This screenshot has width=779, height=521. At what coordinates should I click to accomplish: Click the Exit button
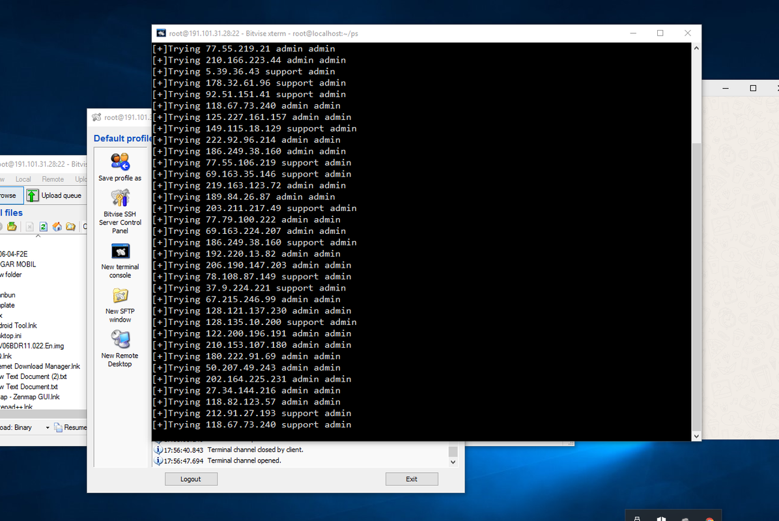(x=412, y=479)
